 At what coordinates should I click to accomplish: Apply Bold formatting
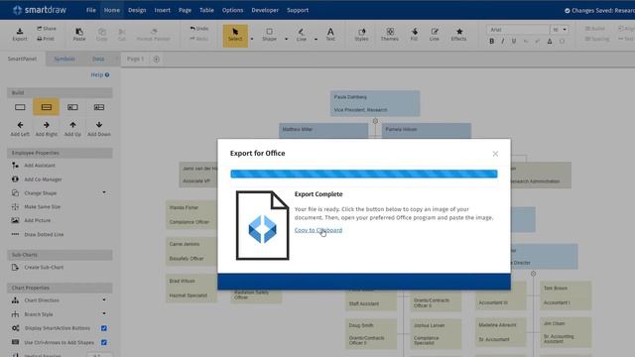(x=492, y=42)
